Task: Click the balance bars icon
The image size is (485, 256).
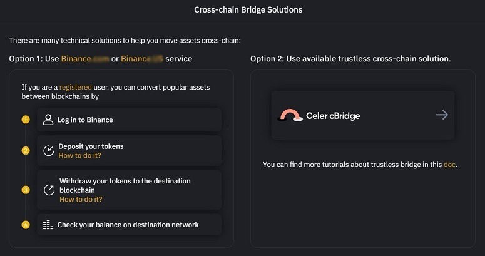Action: (x=48, y=225)
